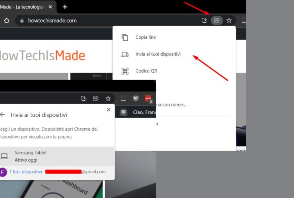This screenshot has width=294, height=198.
Task: Click the install app icon in top address bar
Action: click(204, 20)
